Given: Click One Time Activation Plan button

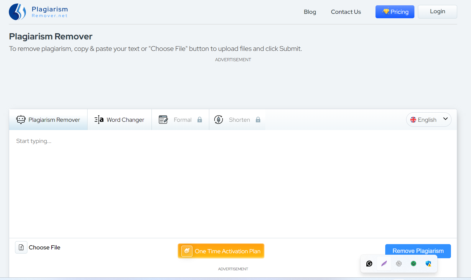Looking at the screenshot, I should [221, 251].
